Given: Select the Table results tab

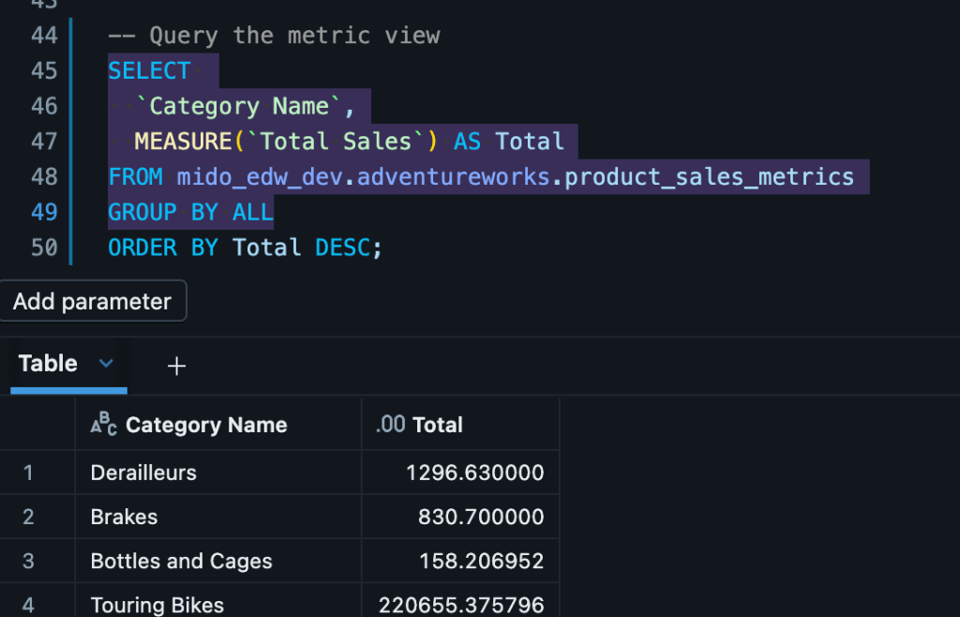Looking at the screenshot, I should pos(48,364).
